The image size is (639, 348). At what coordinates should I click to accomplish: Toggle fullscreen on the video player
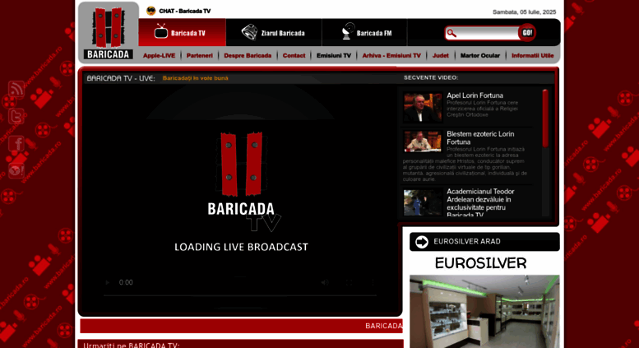[349, 282]
